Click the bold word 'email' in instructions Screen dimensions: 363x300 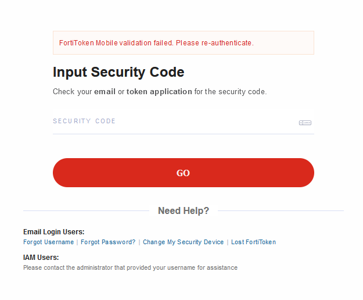pyautogui.click(x=105, y=91)
